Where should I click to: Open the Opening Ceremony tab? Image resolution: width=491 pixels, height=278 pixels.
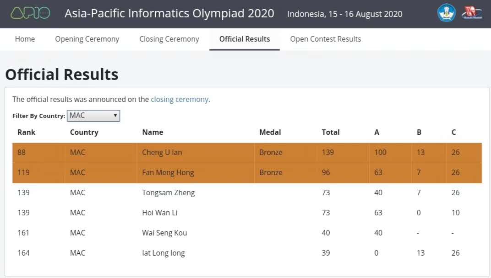click(x=87, y=39)
